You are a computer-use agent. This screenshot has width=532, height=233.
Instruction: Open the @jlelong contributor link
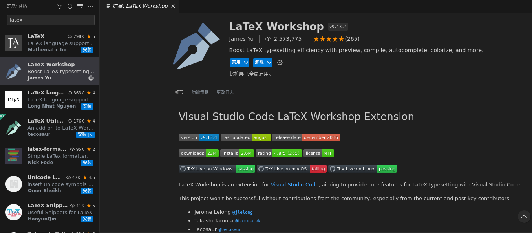tap(243, 212)
